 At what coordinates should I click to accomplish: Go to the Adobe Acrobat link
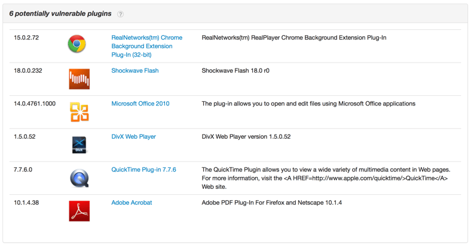click(131, 203)
